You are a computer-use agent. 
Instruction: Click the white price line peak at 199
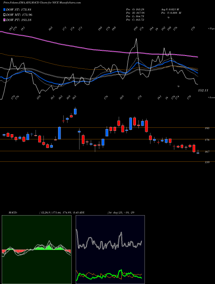pos(136,39)
